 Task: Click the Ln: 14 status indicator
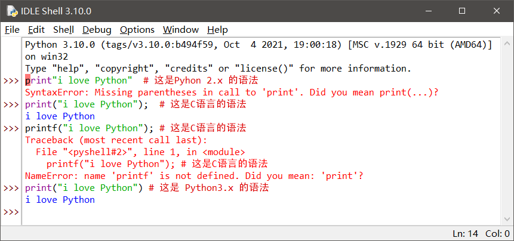(x=466, y=234)
